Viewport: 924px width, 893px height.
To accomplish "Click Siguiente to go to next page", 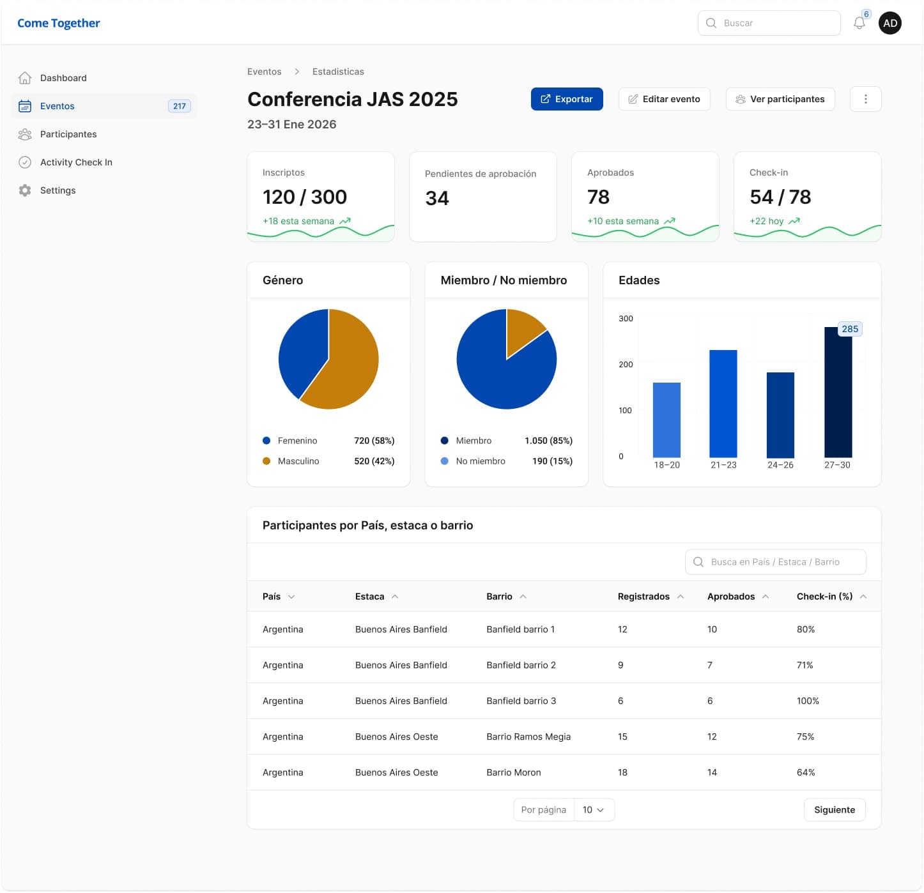I will tap(834, 810).
